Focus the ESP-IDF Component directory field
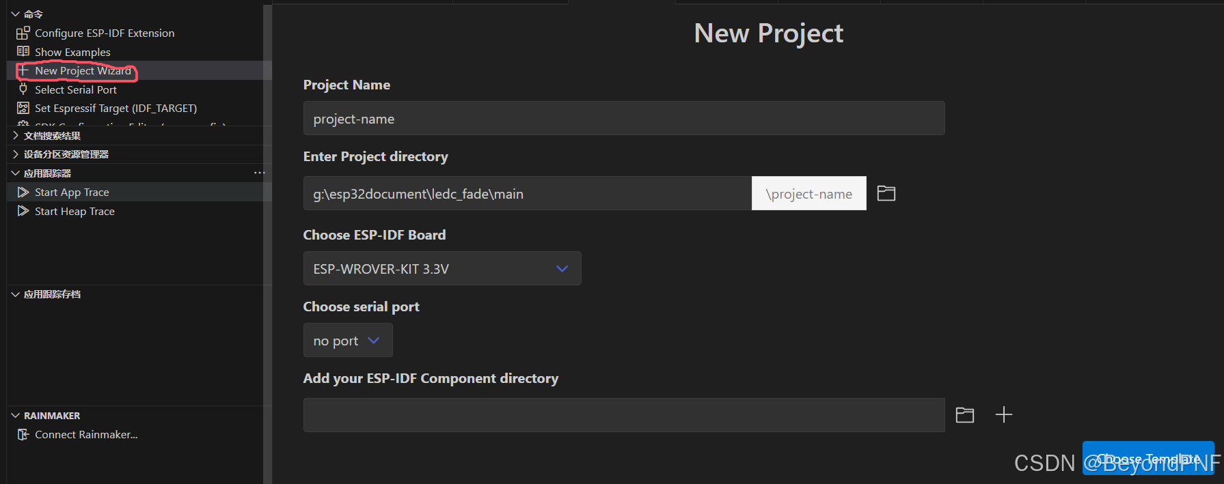This screenshot has height=484, width=1224. 624,414
